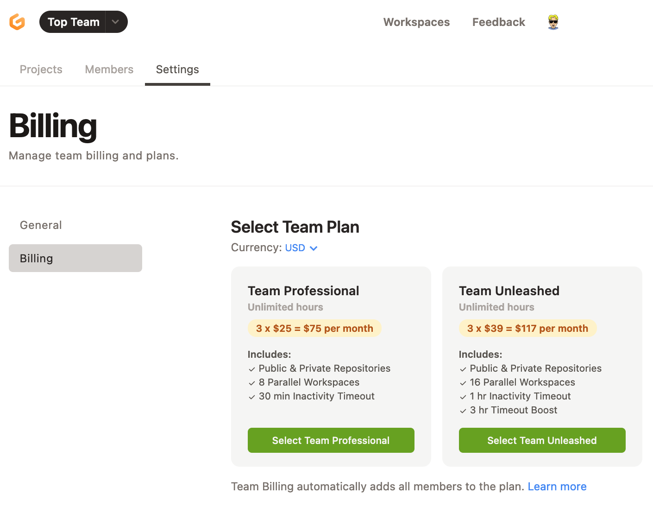Screen dimensions: 653x507
Task: Click the $117 per month price badge
Action: [x=527, y=328]
